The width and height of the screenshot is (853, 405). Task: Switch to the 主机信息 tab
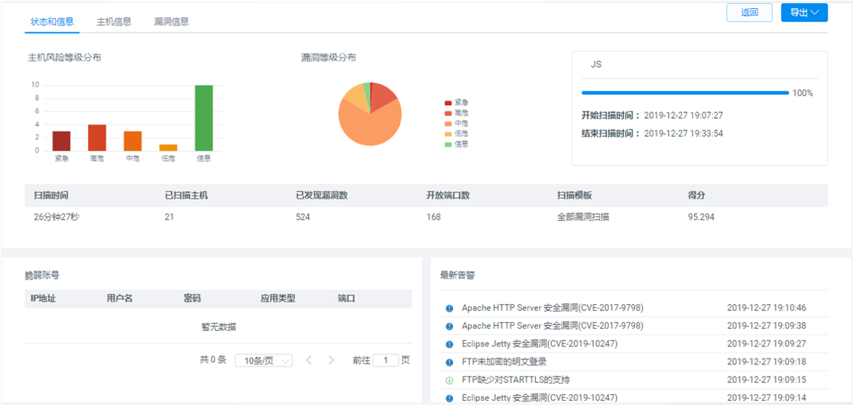click(x=114, y=22)
